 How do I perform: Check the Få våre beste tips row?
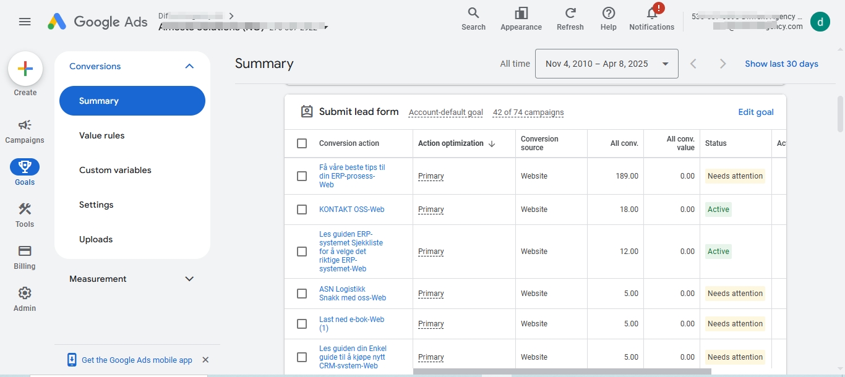coord(302,176)
